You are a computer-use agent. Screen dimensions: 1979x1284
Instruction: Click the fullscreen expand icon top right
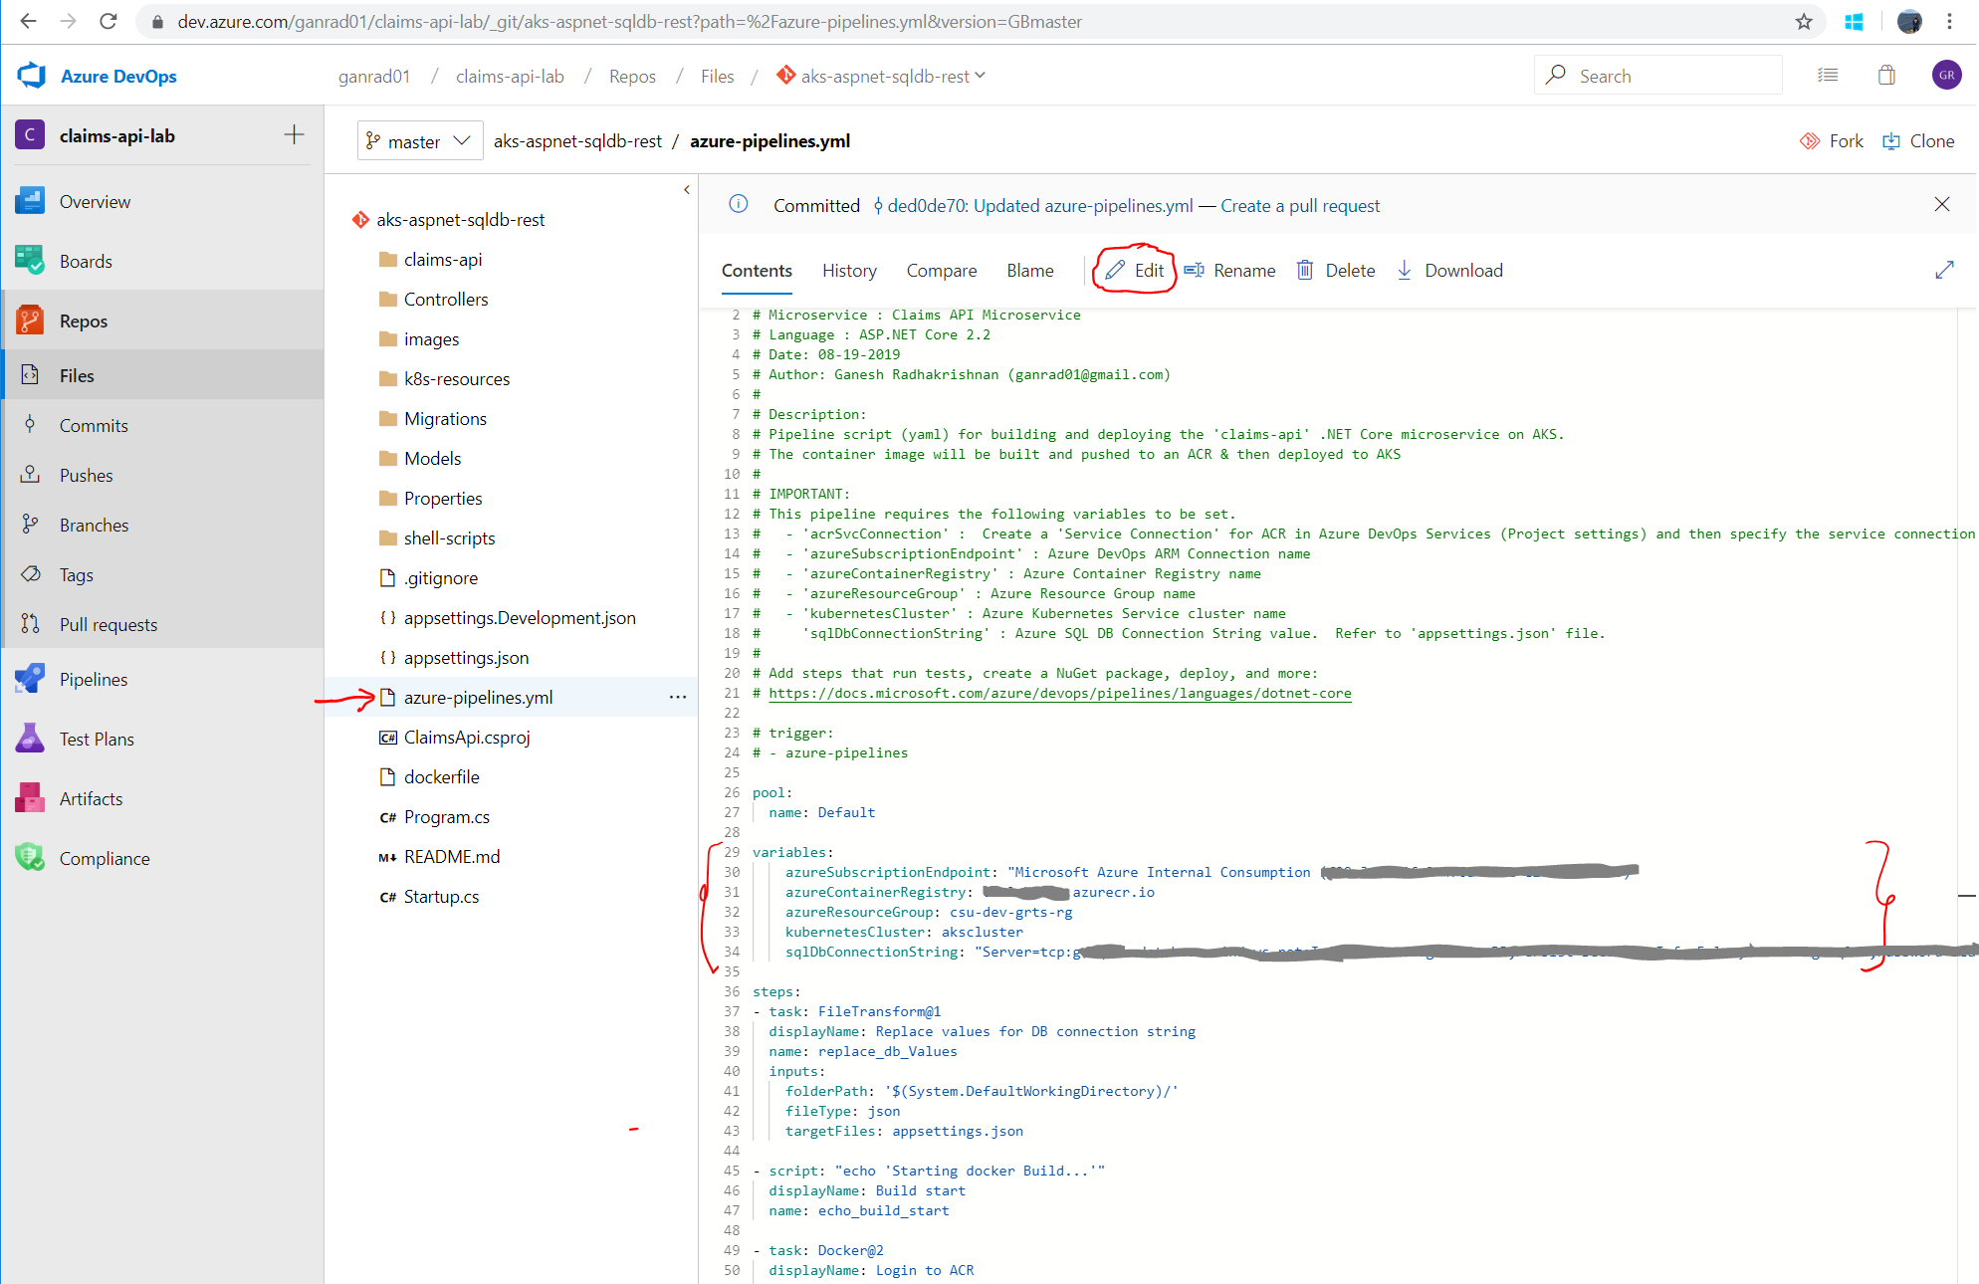point(1943,270)
